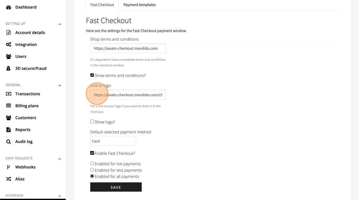The image size is (359, 200).
Task: Switch to Payment templates tab
Action: tap(139, 5)
